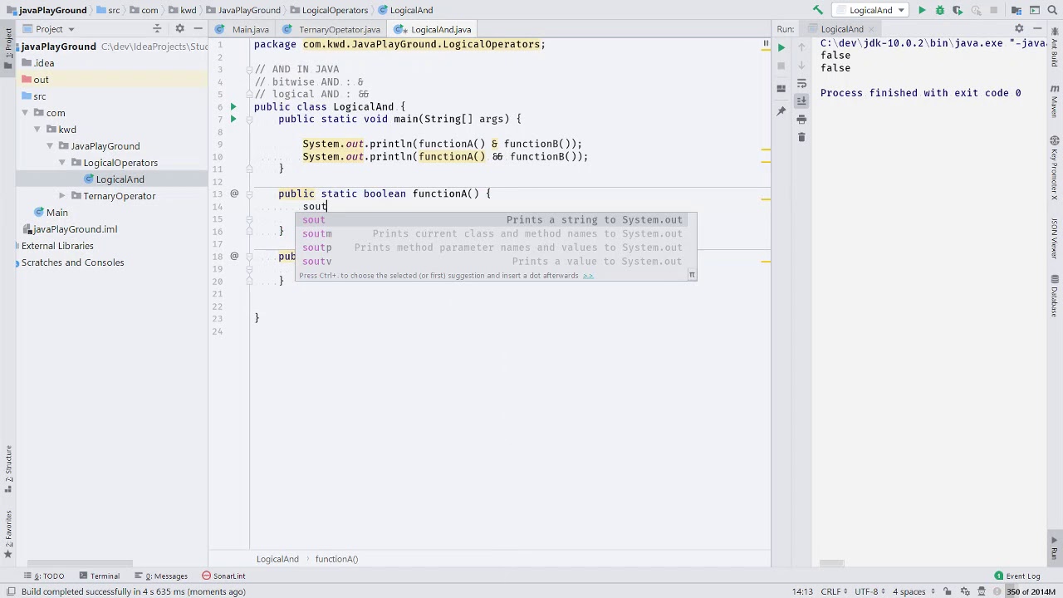Click the kwd breadcrumb in navigation bar

(183, 10)
